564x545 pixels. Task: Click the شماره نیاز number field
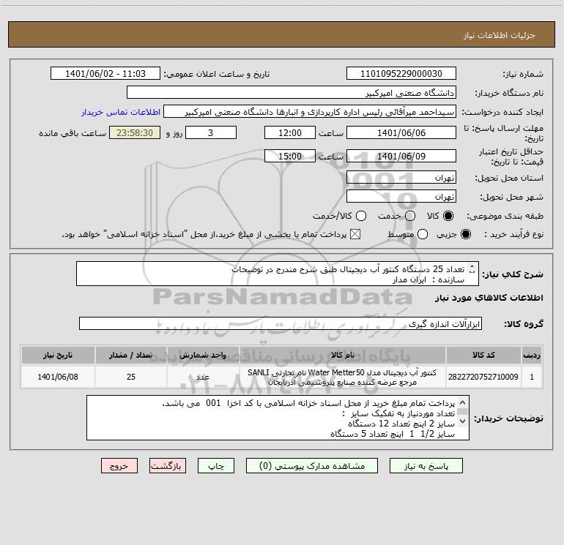click(401, 74)
